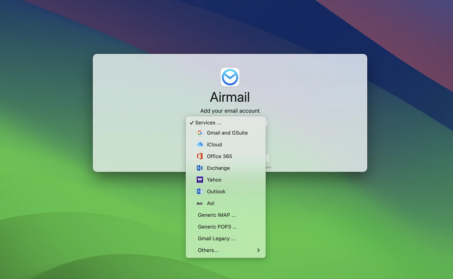Select the checked Services ... item

tap(226, 123)
